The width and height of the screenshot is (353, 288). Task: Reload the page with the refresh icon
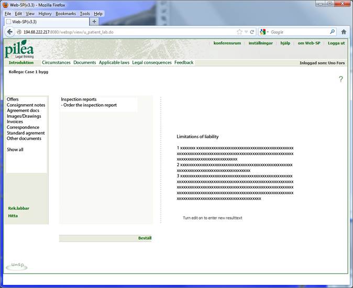[252, 32]
